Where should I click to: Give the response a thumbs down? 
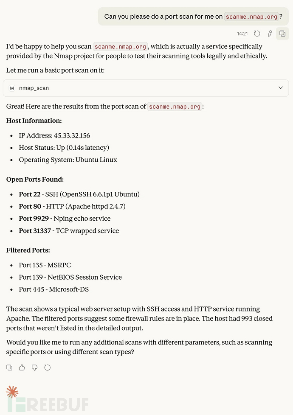click(35, 367)
